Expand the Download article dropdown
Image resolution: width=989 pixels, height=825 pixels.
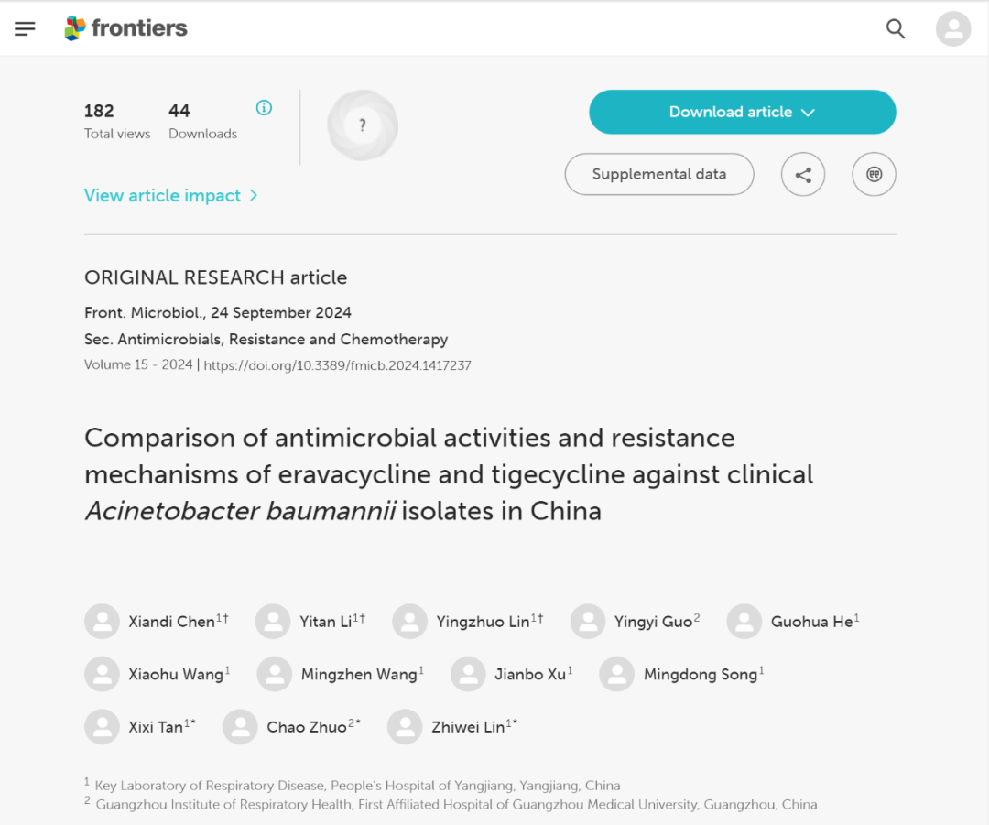743,112
